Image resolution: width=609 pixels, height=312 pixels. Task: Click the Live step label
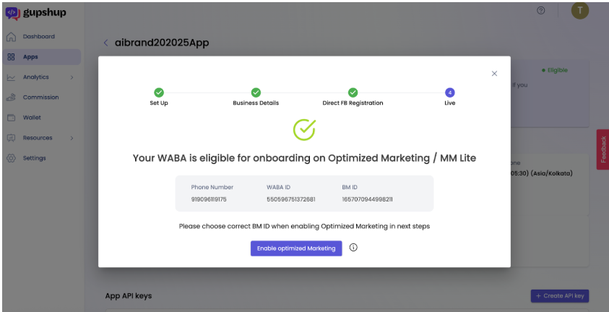[x=450, y=103]
